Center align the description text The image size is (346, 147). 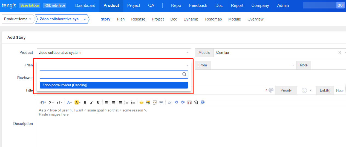pyautogui.click(x=113, y=102)
